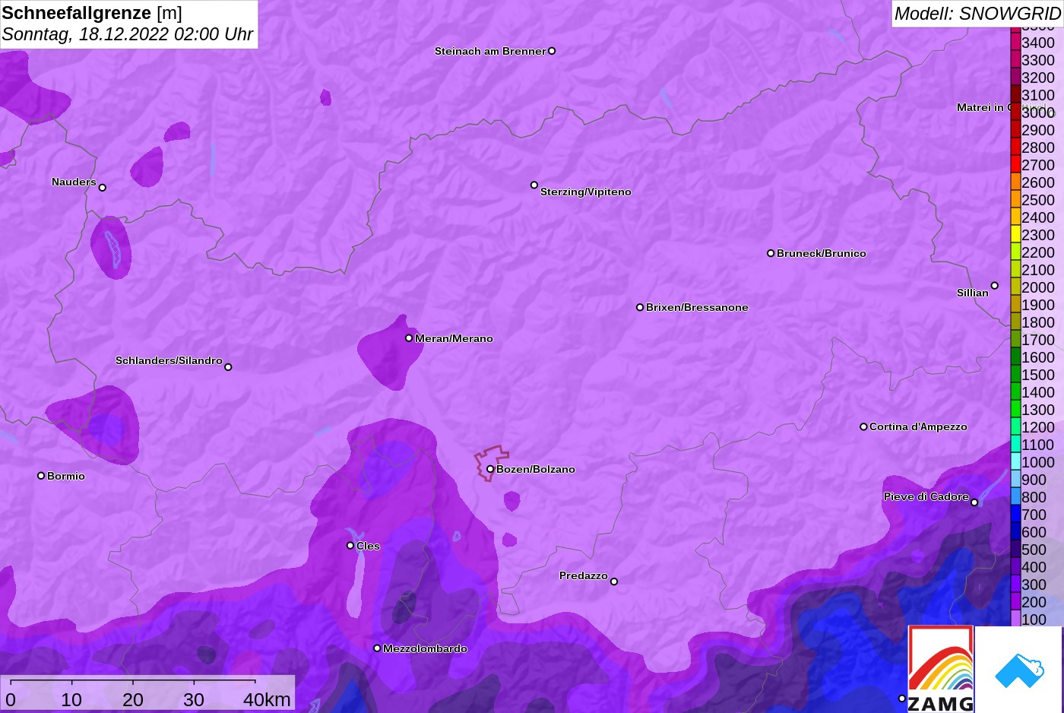1064x713 pixels.
Task: Click the Cortina d'Ampezzo map marker
Action: (x=863, y=426)
